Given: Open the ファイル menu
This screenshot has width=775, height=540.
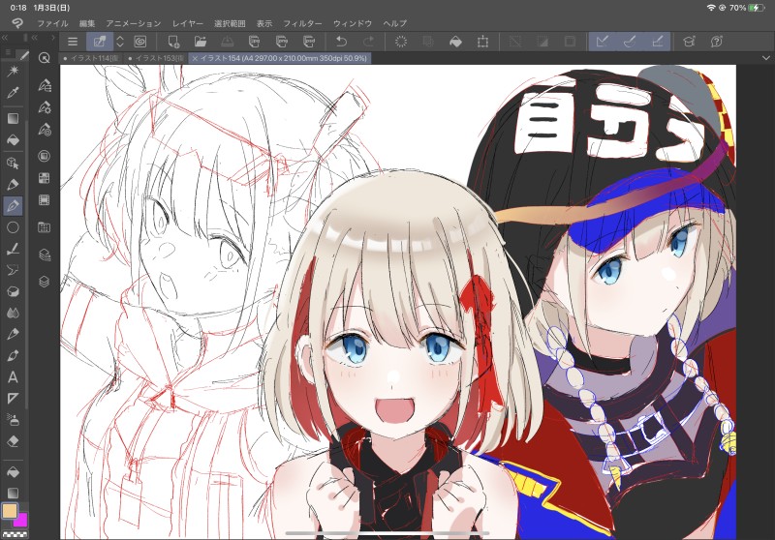Looking at the screenshot, I should point(52,23).
